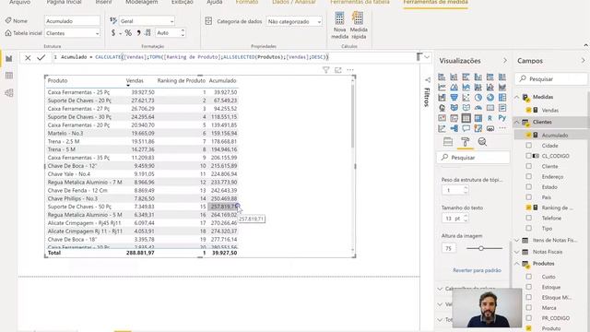Switch to Model view in left sidebar
The width and height of the screenshot is (590, 332).
click(9, 92)
